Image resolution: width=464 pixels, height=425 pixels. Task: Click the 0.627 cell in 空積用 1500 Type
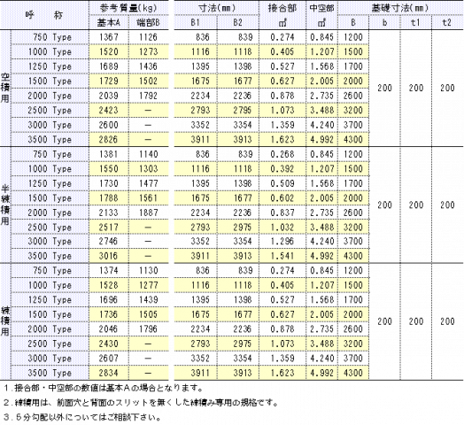click(282, 81)
